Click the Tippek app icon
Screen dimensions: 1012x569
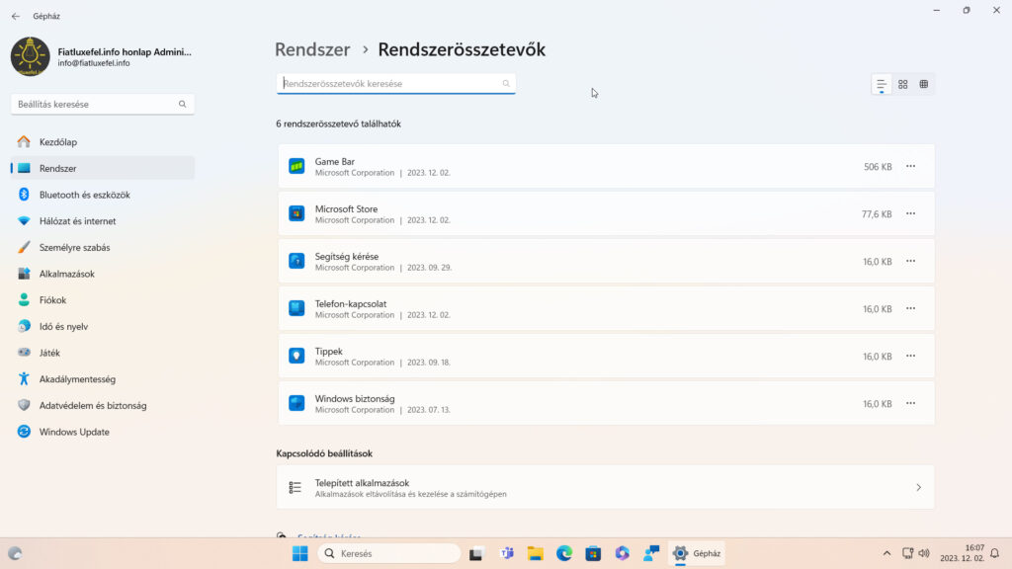[296, 356]
